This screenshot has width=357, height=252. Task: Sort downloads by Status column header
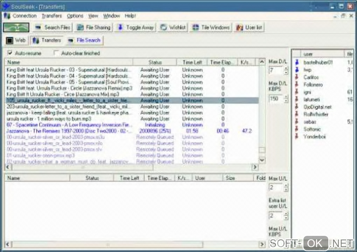tap(155, 62)
